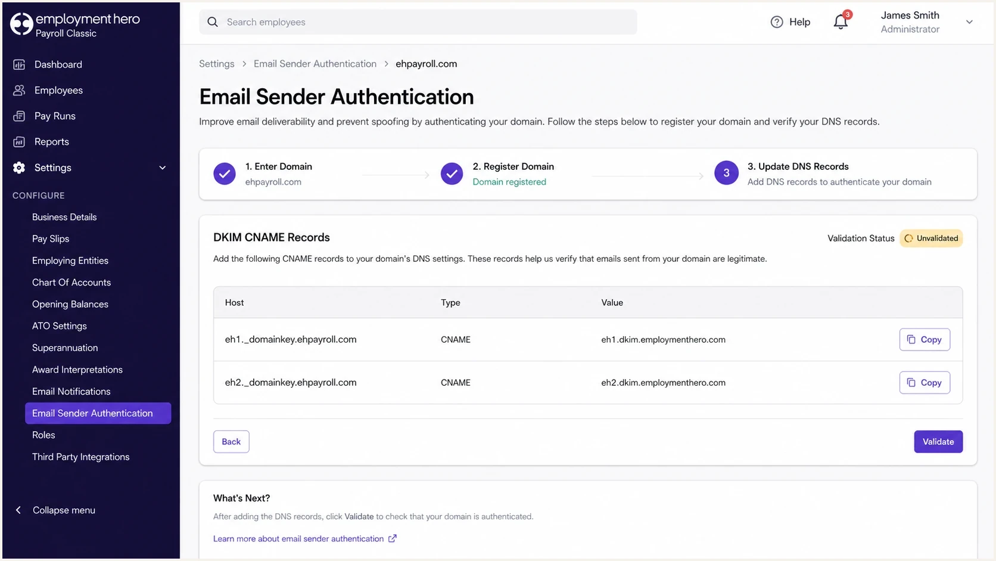This screenshot has width=996, height=561.
Task: Click the Register Domain step checkmark
Action: click(452, 173)
